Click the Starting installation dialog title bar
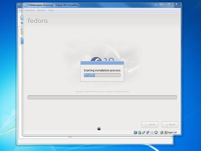Viewport: 201px width, 151px height. click(102, 63)
